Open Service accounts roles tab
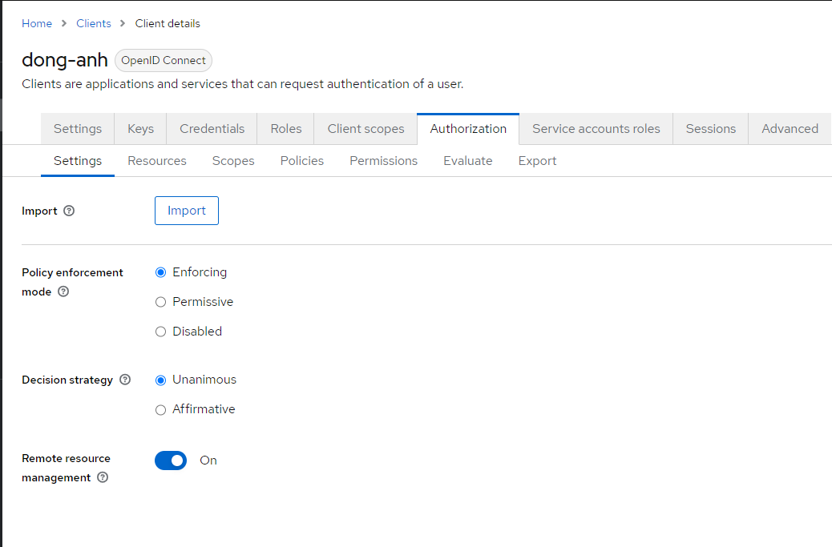 click(x=596, y=129)
